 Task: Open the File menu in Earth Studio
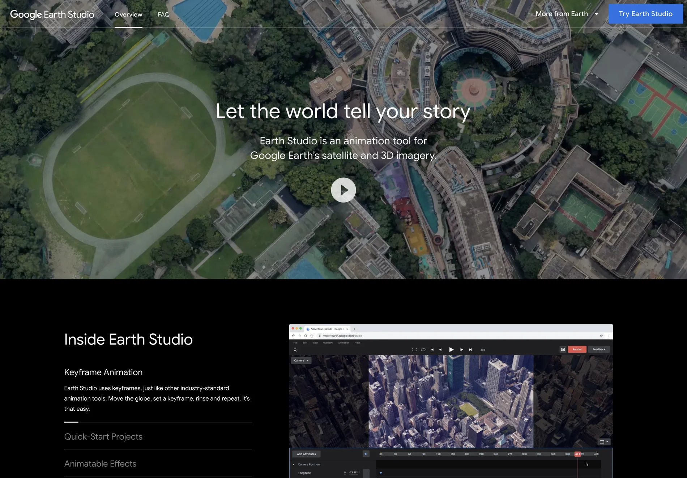pyautogui.click(x=295, y=343)
